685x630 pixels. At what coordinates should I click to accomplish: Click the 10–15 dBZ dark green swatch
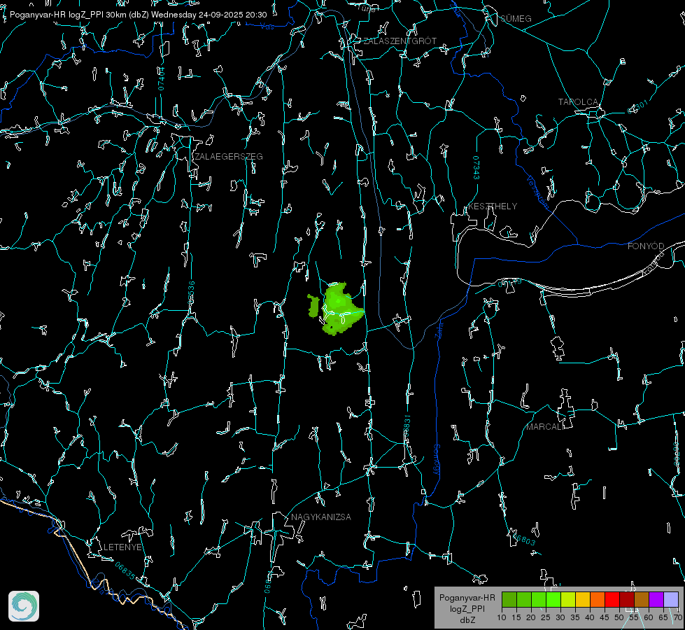(x=509, y=599)
